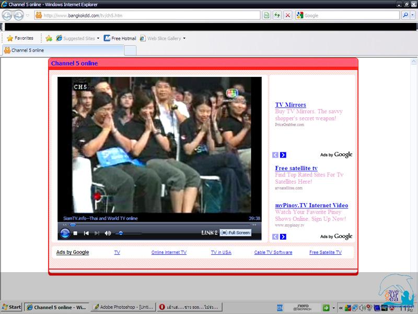Switch video to Full Screen
The width and height of the screenshot is (418, 314).
pyautogui.click(x=236, y=232)
